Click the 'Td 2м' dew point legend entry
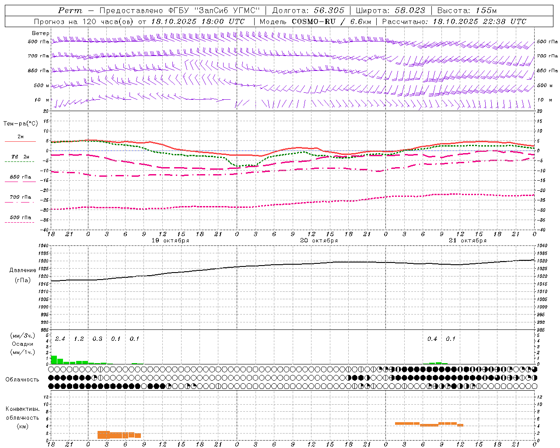Viewport: 560px width, 448px height. coord(21,157)
